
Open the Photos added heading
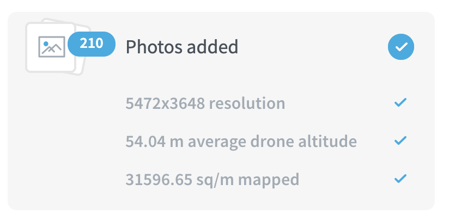(182, 47)
